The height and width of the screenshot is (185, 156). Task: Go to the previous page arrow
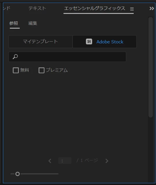point(50,161)
